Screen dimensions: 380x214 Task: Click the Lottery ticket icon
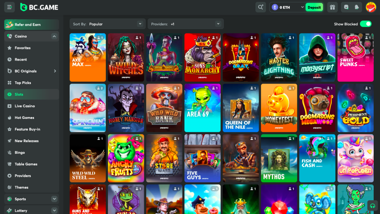[9, 211]
